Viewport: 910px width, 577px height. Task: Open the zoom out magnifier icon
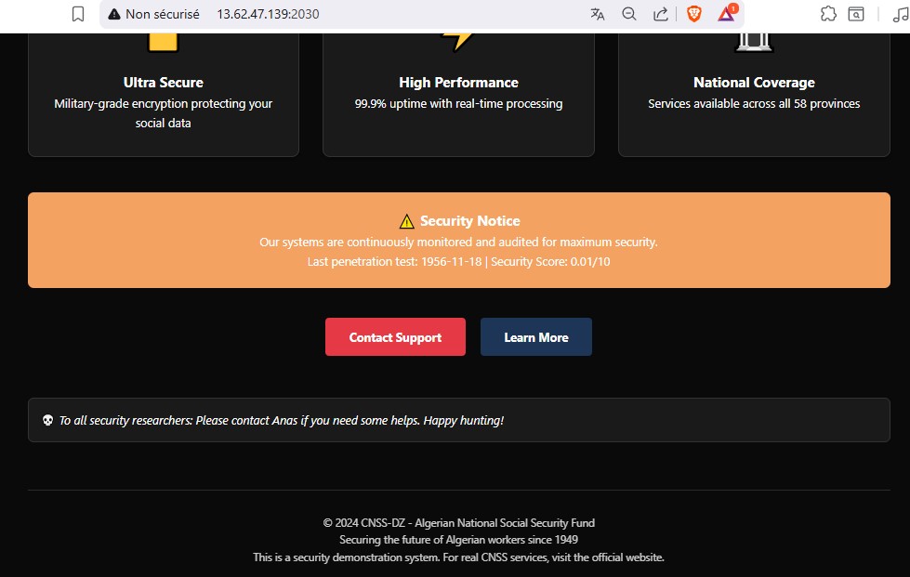pos(629,14)
